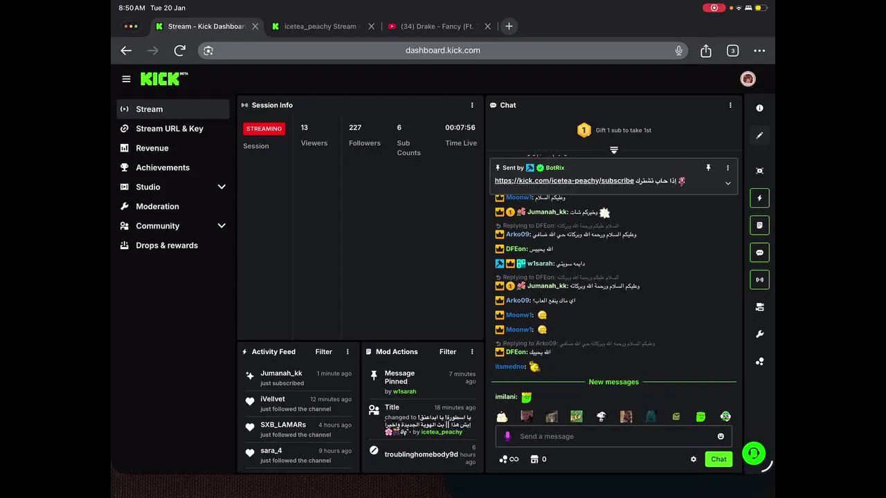Click the Jumanah_kk just subscribed entry
The width and height of the screenshot is (886, 498).
coord(298,378)
